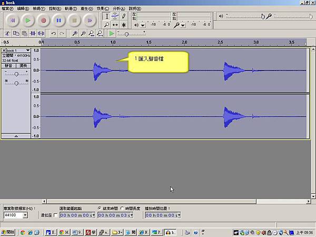Enable the 滑扣至 snap-to checkbox
This screenshot has height=237, width=316.
click(x=56, y=215)
